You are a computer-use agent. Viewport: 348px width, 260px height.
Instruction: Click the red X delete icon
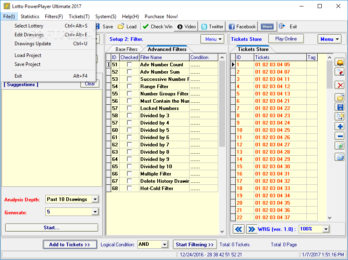tap(340, 85)
